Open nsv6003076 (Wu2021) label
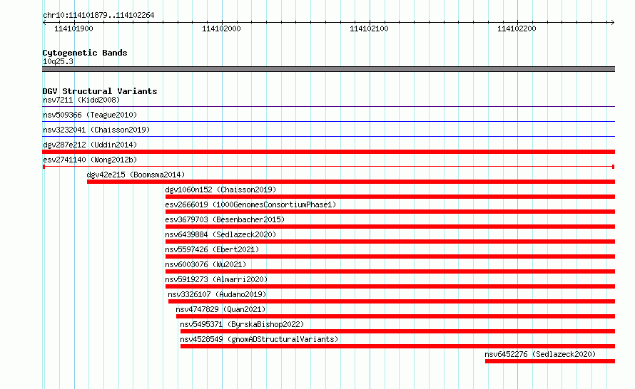This screenshot has height=389, width=635. (x=205, y=264)
